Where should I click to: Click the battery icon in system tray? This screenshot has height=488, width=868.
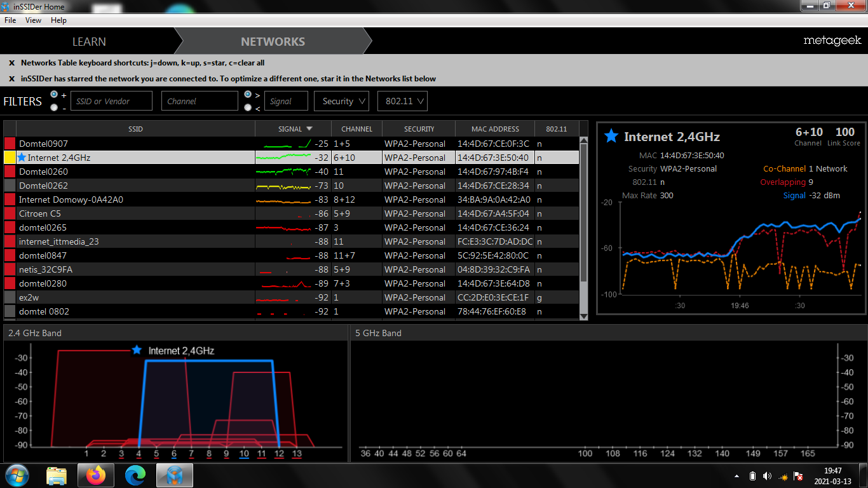(752, 476)
